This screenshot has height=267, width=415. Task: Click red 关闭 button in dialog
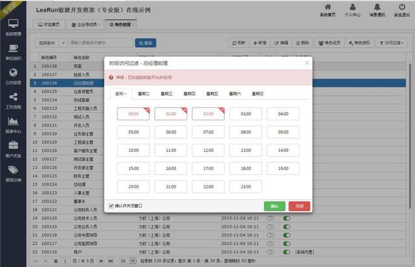pos(300,206)
